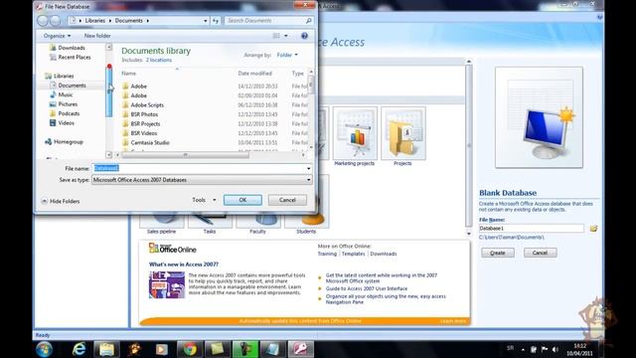
Task: Click the volume icon in the system tray
Action: click(556, 349)
